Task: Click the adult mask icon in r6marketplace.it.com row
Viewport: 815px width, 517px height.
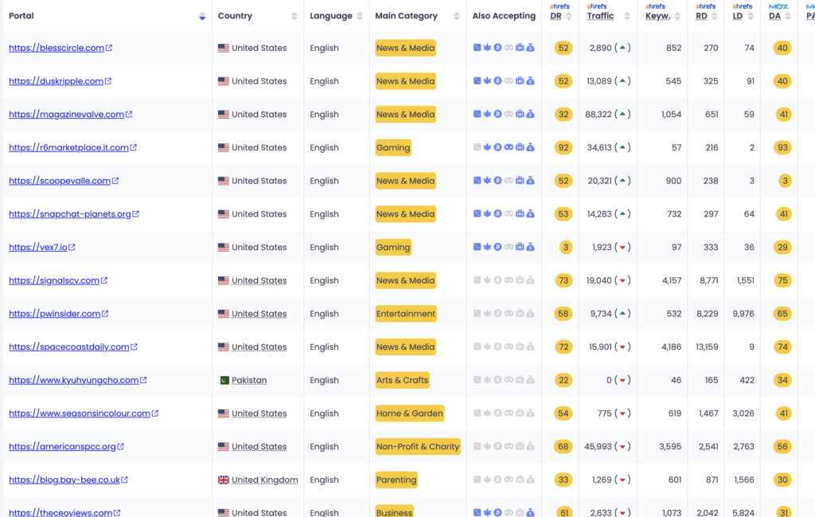Action: pos(509,147)
